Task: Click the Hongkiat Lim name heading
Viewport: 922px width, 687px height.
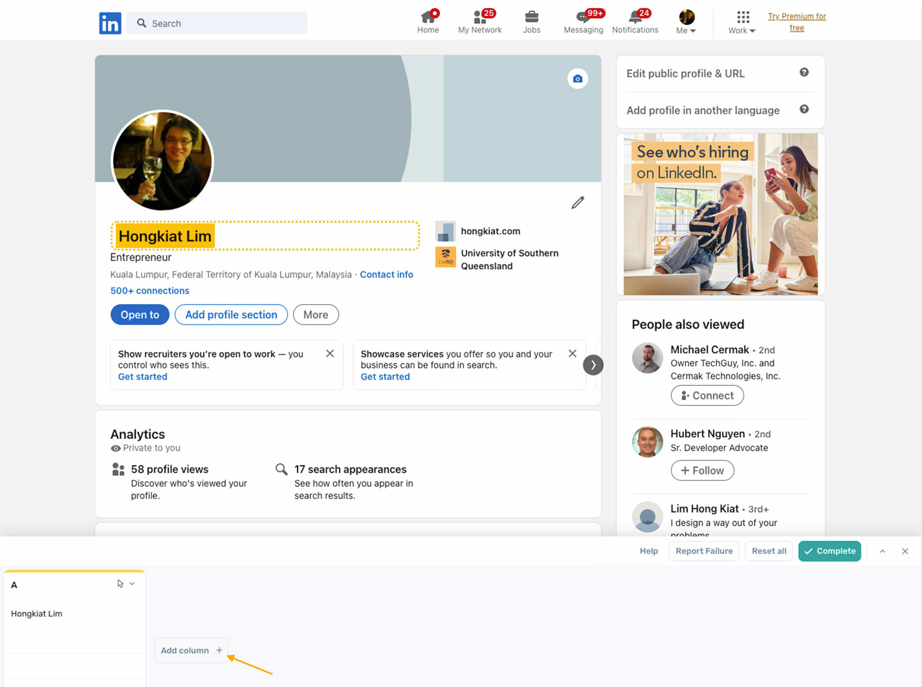Action: click(x=165, y=236)
